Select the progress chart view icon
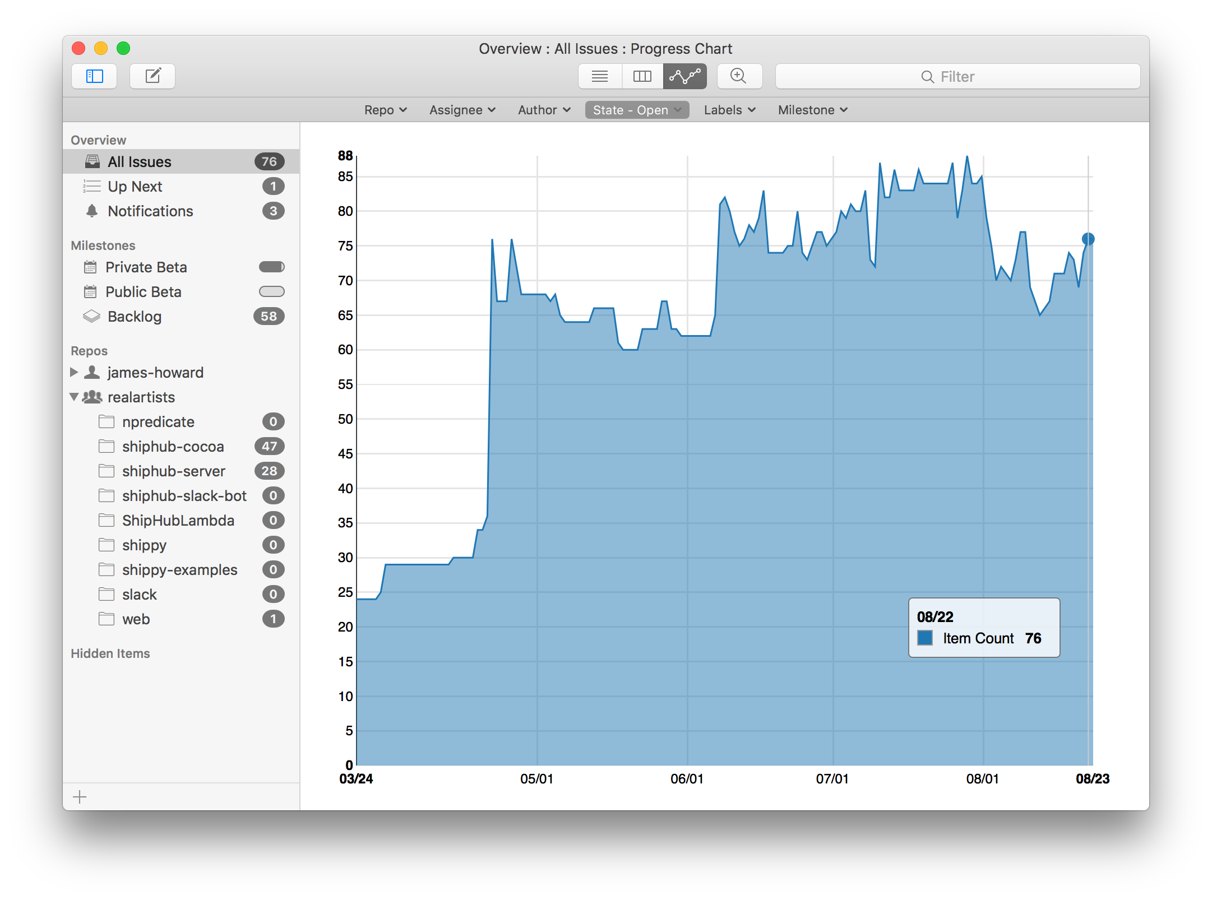1212x900 pixels. click(x=683, y=76)
